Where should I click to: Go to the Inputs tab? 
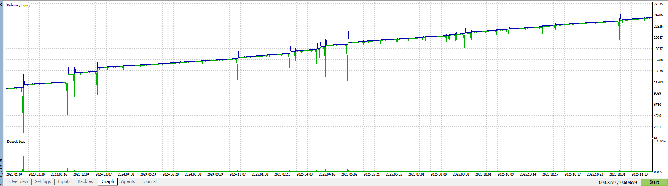64,181
